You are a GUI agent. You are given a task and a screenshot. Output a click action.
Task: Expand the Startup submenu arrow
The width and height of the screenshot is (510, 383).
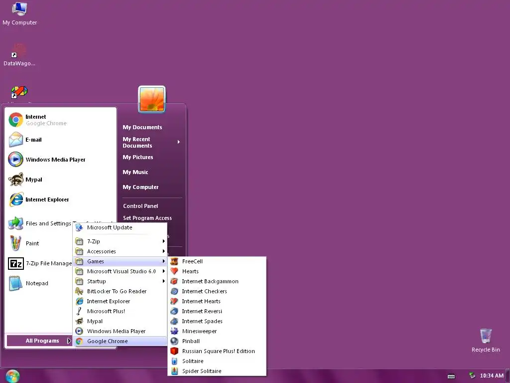tap(163, 281)
